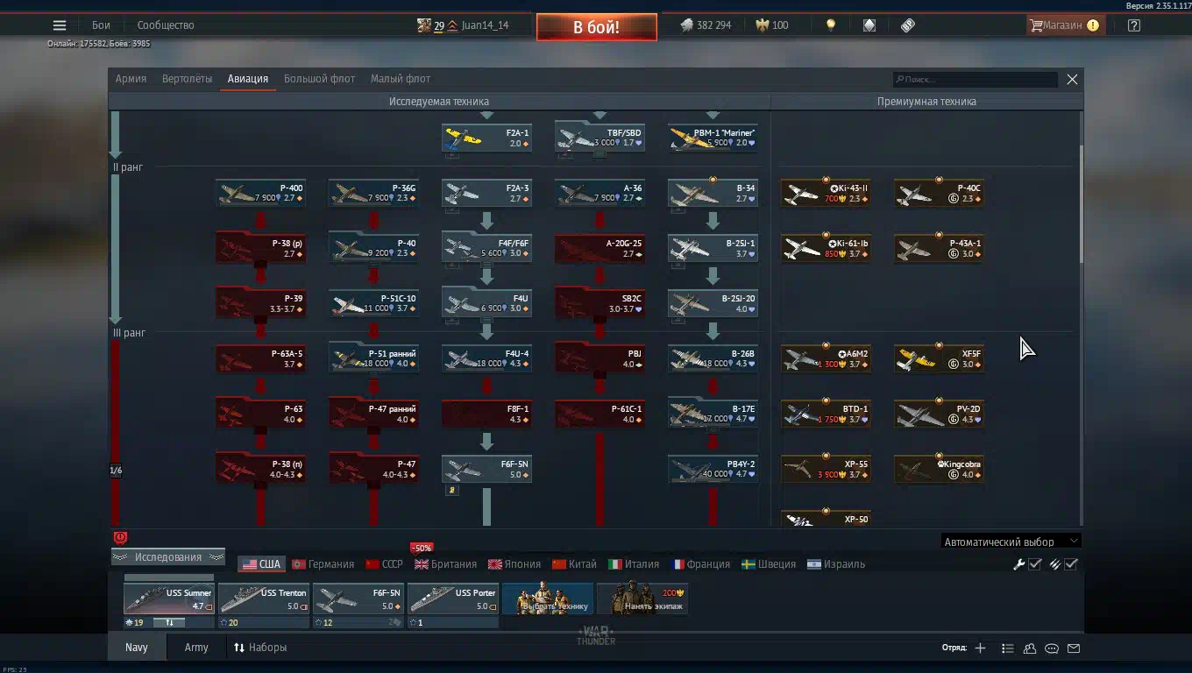Switch to the Армия tab
The height and width of the screenshot is (673, 1192).
131,79
